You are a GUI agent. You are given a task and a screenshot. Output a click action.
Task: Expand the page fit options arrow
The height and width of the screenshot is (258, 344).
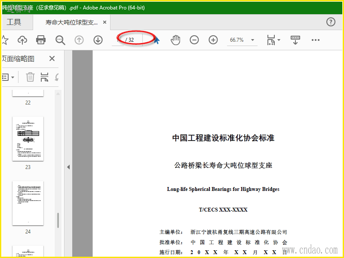click(279, 40)
